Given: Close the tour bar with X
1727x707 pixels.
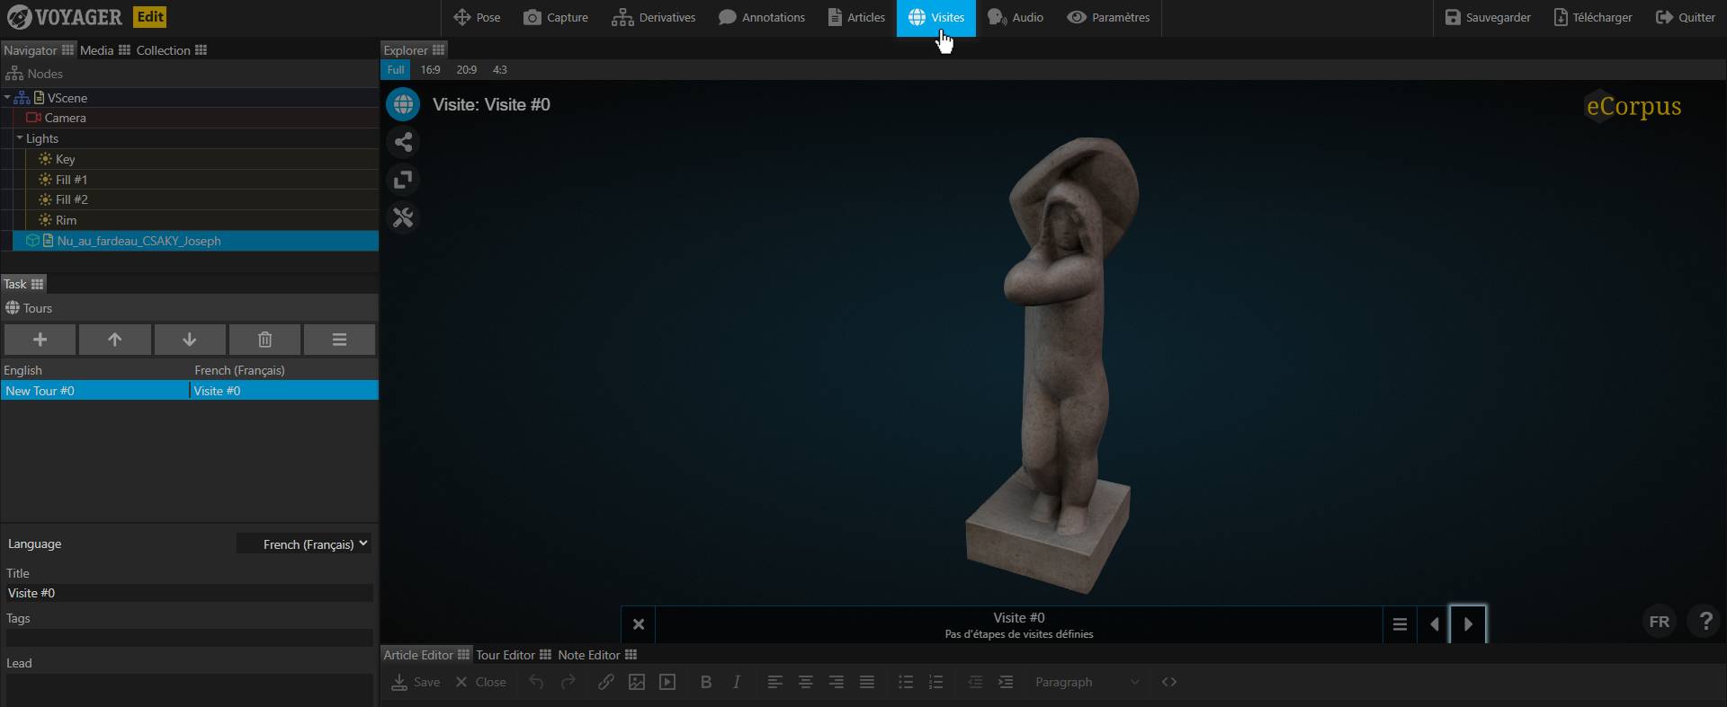Looking at the screenshot, I should pos(639,624).
